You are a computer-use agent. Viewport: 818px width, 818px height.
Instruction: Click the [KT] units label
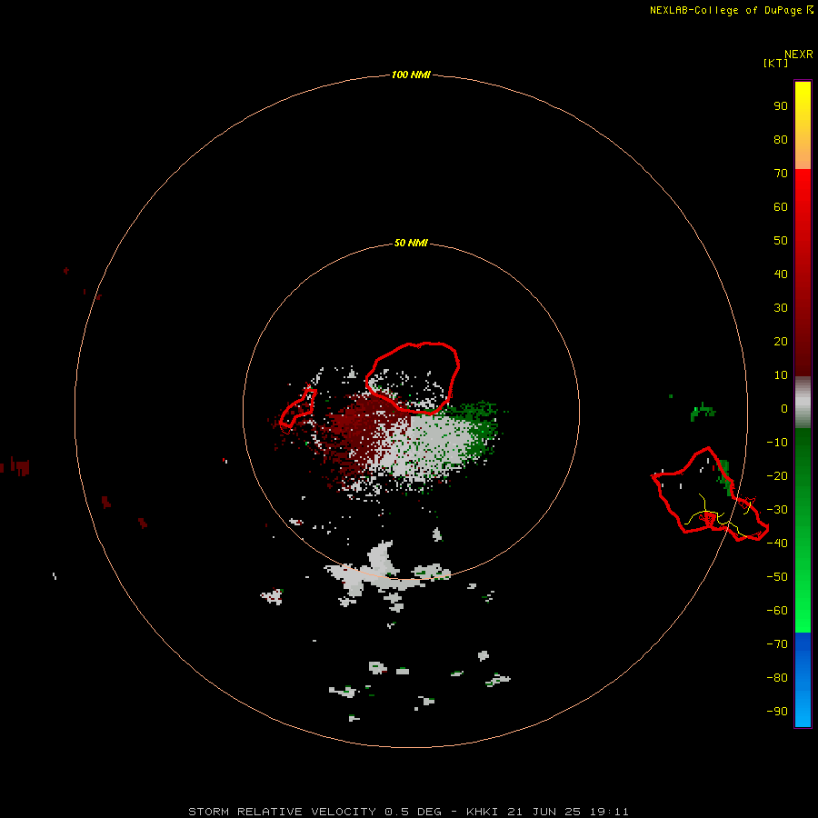pyautogui.click(x=776, y=63)
